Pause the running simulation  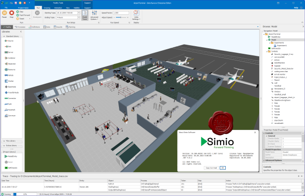tap(4, 14)
